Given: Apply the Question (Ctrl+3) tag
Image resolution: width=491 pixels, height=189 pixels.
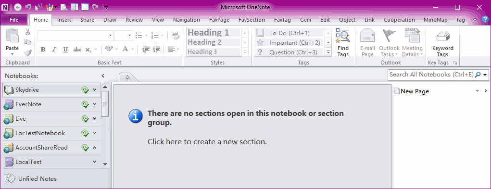Looking at the screenshot, I should 290,52.
